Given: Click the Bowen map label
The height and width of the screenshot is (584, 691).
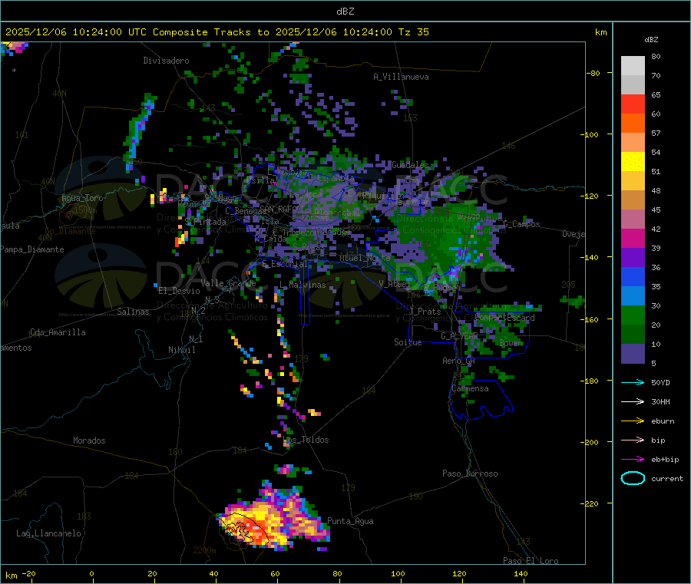Looking at the screenshot, I should (511, 342).
